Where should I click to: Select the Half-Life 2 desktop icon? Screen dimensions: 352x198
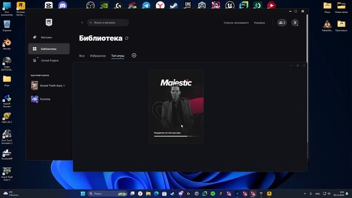click(x=7, y=118)
